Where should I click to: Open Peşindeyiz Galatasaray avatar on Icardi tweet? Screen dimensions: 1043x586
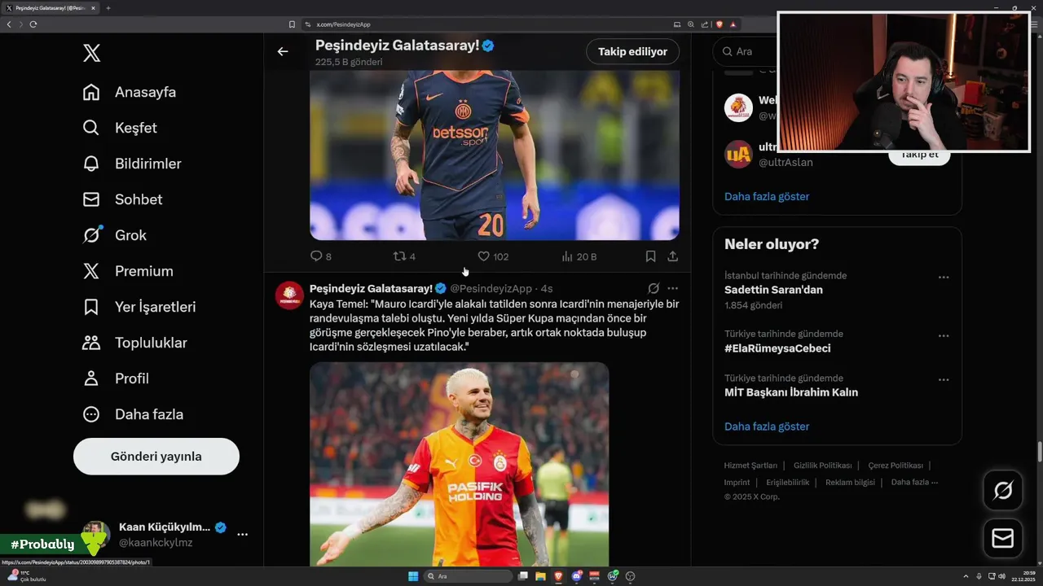tap(289, 295)
